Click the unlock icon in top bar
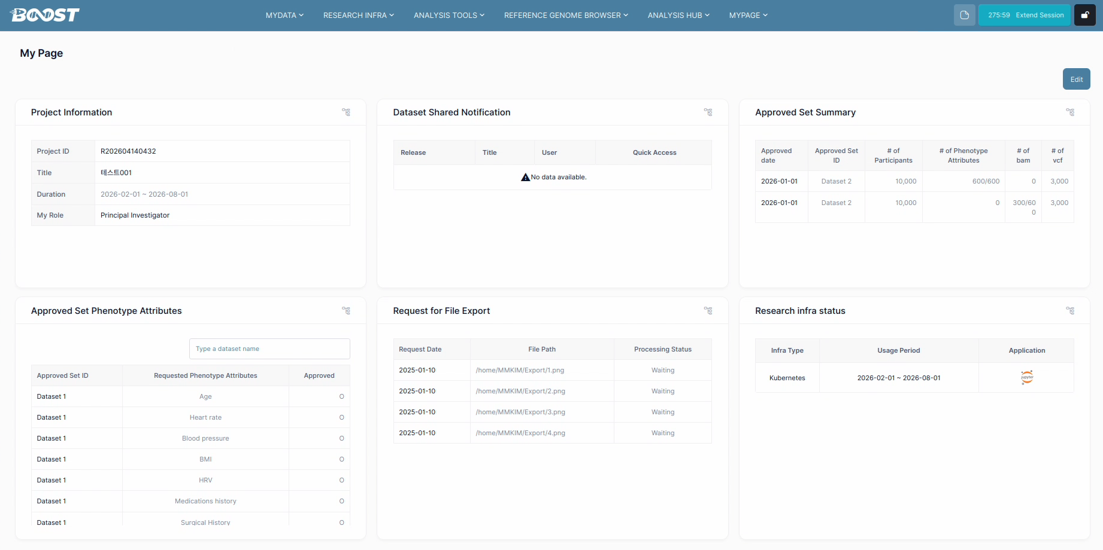 coord(1084,15)
